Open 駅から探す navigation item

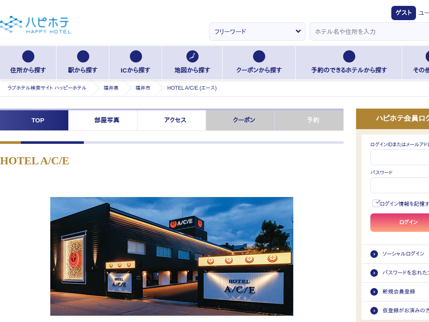pyautogui.click(x=83, y=63)
